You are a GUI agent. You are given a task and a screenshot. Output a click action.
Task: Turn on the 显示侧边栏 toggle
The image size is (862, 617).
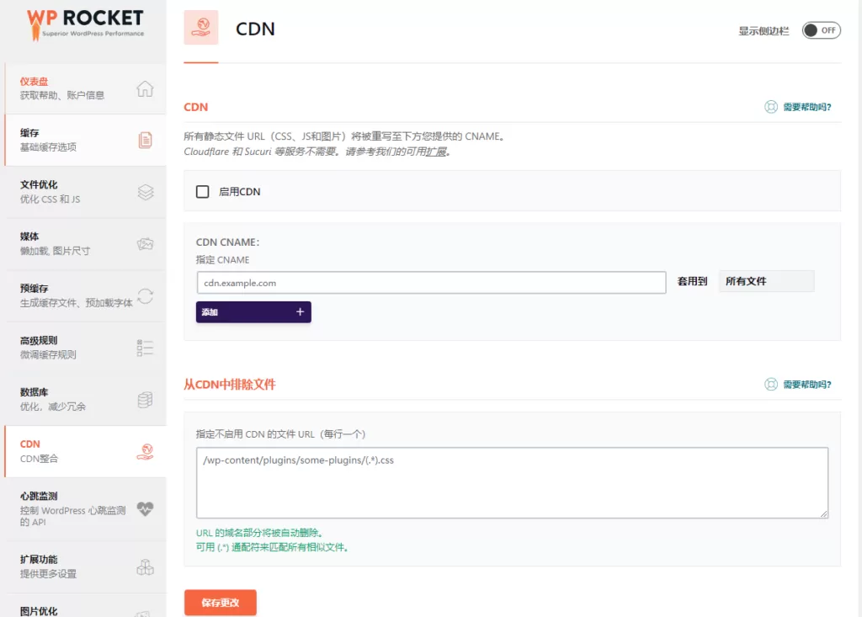pyautogui.click(x=821, y=29)
